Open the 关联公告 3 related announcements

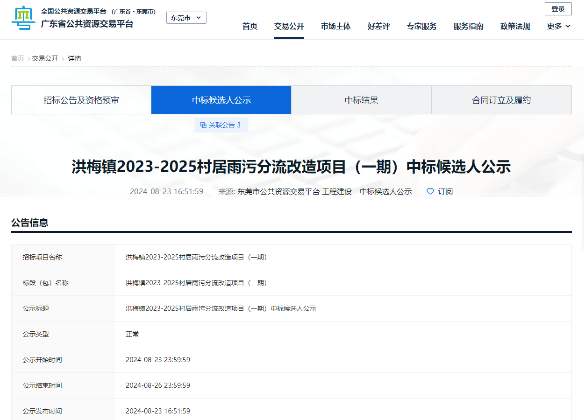pos(221,125)
